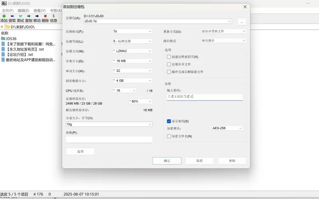Enable 创建自释放程序(X) checkbox
This screenshot has height=199, width=319.
(169, 57)
